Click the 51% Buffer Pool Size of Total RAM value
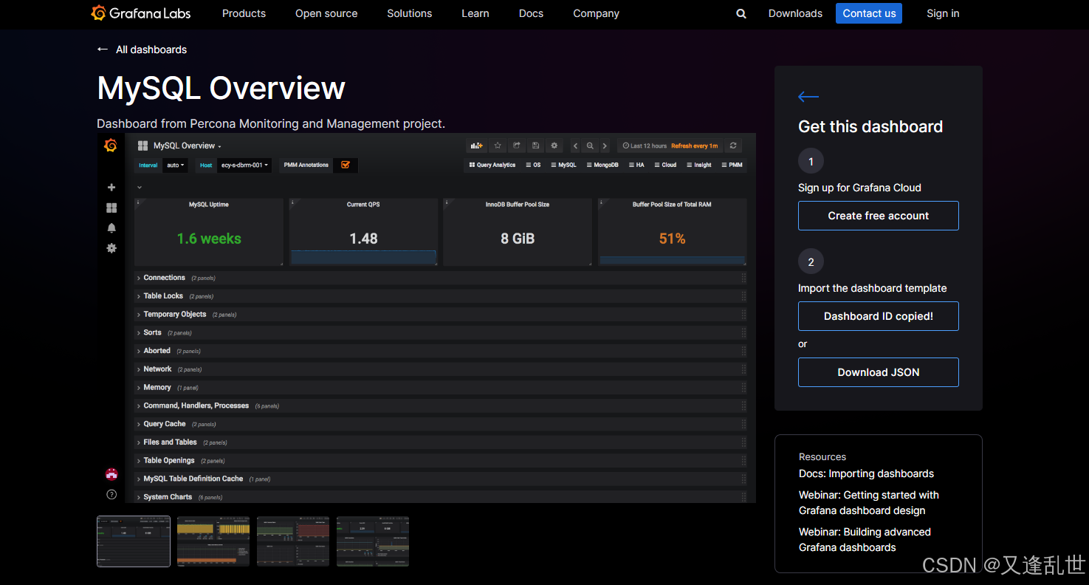The image size is (1089, 585). (x=672, y=239)
